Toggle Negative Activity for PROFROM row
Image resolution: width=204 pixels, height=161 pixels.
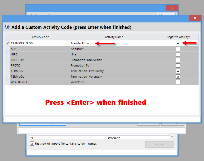(x=178, y=60)
